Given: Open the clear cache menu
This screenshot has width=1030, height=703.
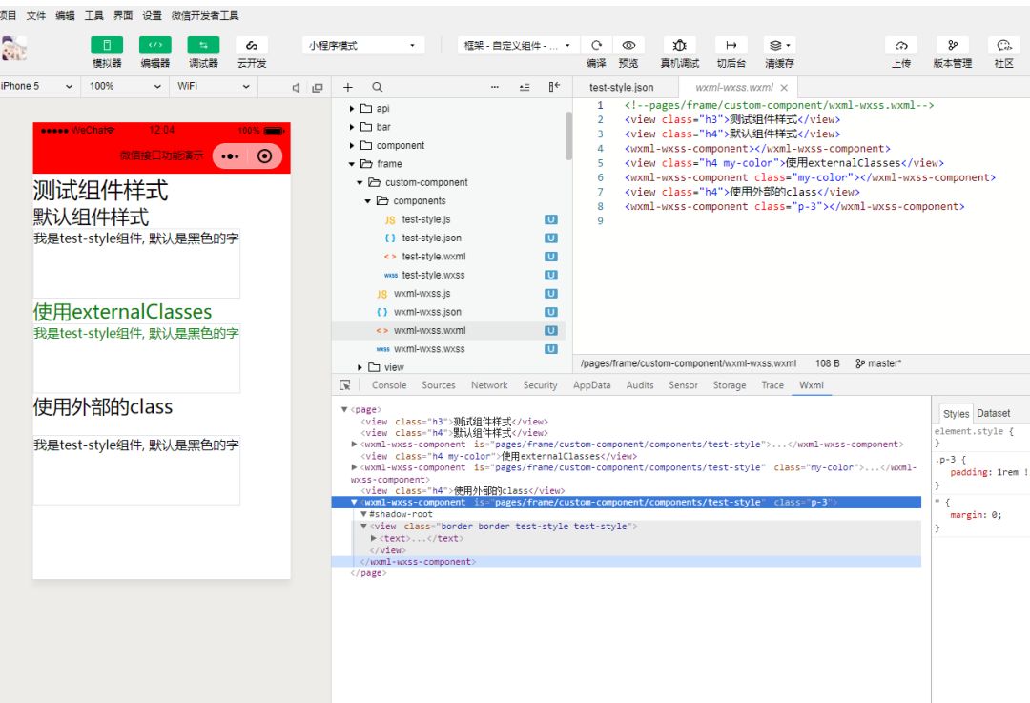Looking at the screenshot, I should tap(780, 46).
